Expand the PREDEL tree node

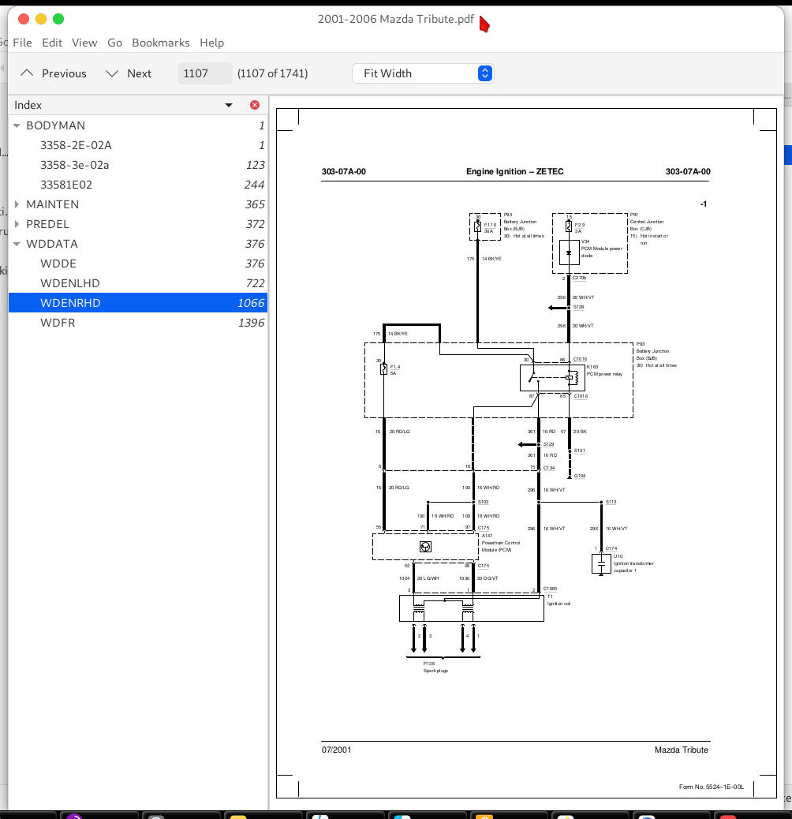point(17,224)
